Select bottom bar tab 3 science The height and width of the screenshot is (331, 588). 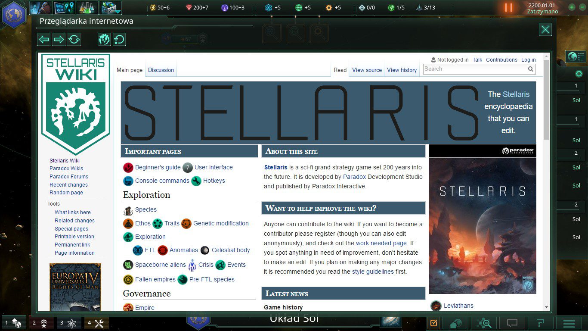69,323
